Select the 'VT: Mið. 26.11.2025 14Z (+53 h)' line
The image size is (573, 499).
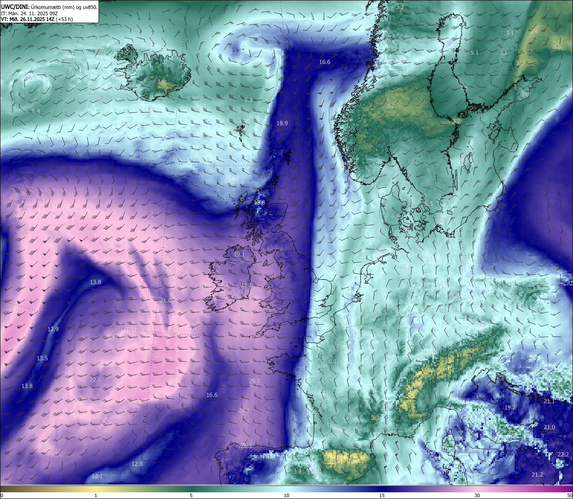pyautogui.click(x=37, y=19)
